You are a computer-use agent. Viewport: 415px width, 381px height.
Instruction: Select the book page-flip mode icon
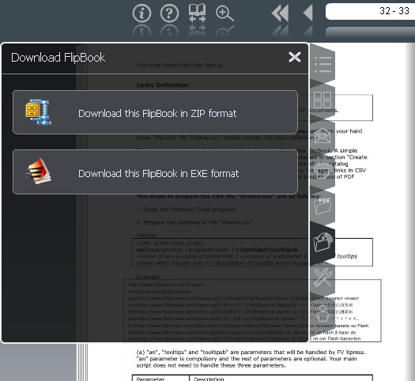(x=197, y=13)
